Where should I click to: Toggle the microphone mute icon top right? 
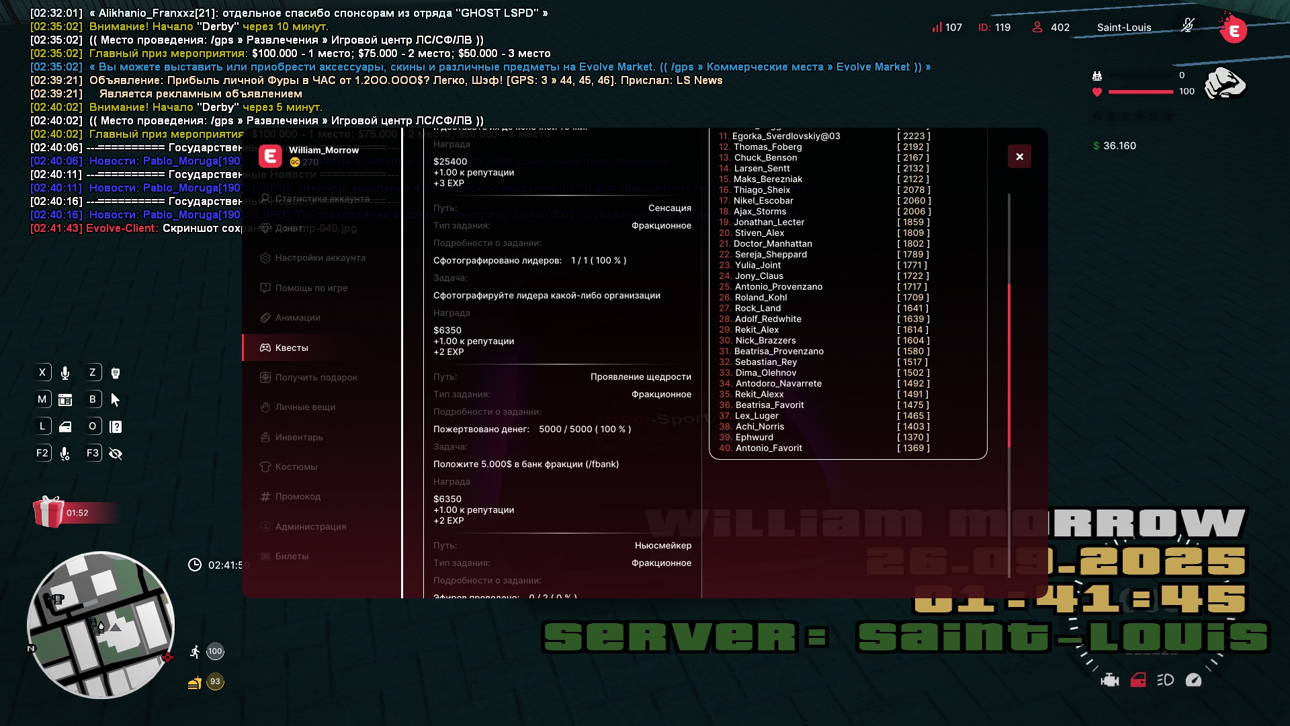point(1187,26)
